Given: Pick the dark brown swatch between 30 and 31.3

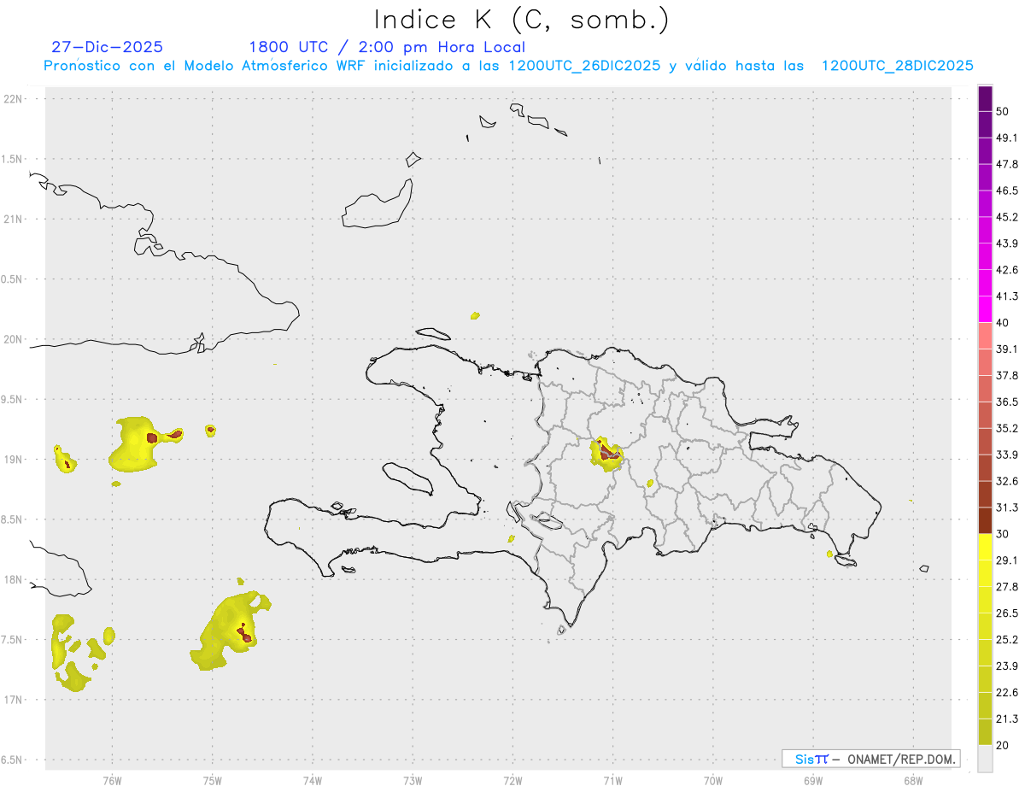Looking at the screenshot, I should coord(985,520).
